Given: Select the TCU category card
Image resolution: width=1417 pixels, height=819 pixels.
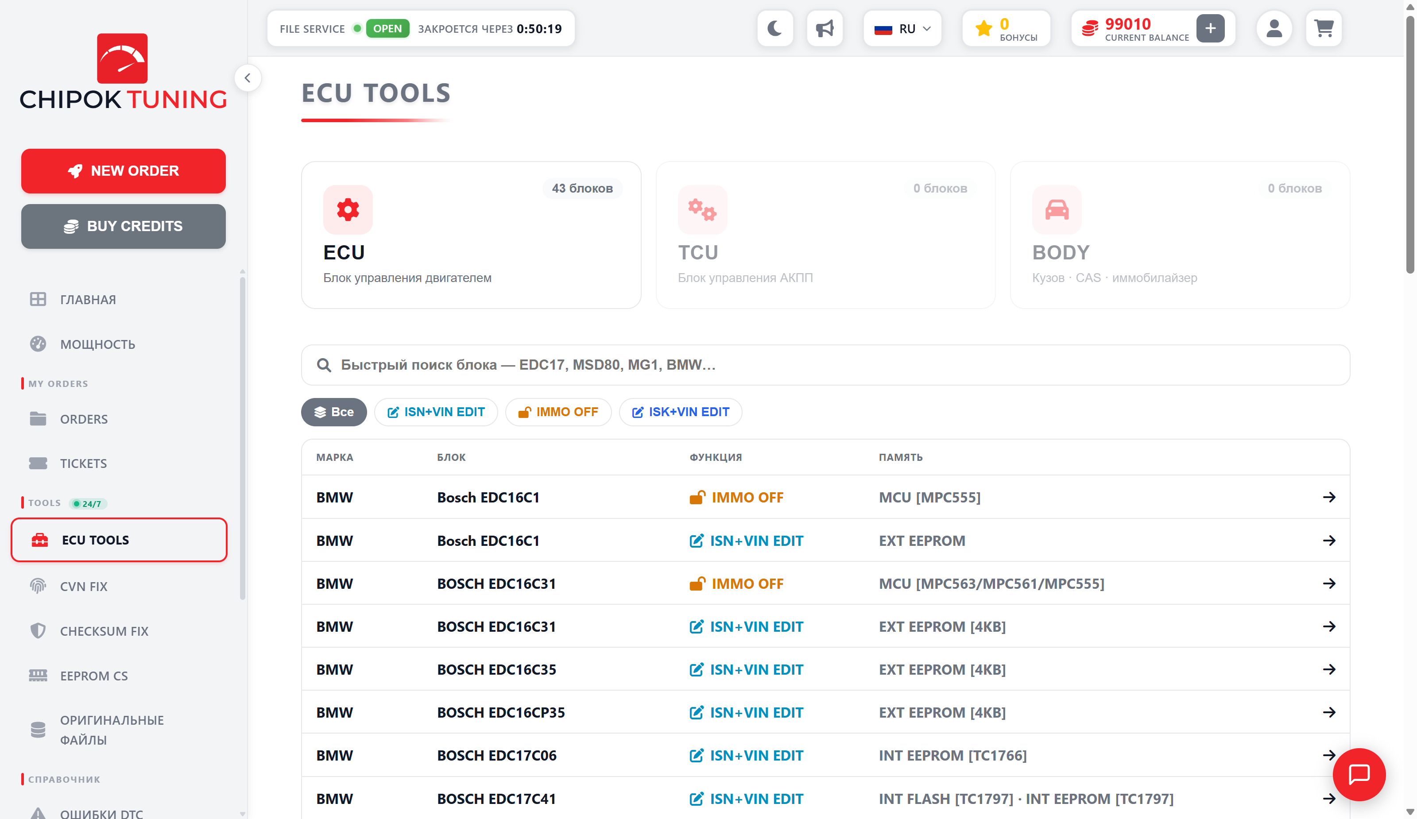Looking at the screenshot, I should pos(825,235).
